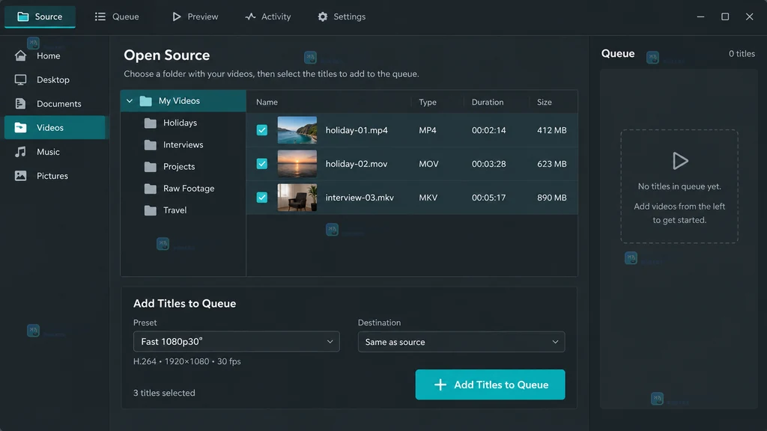This screenshot has height=431, width=767.
Task: Click the 0 titles queue counter
Action: pyautogui.click(x=742, y=54)
